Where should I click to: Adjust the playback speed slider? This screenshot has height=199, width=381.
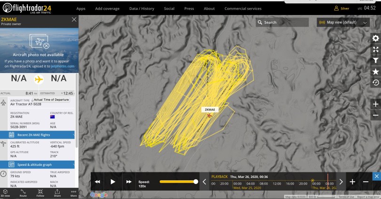179,182
